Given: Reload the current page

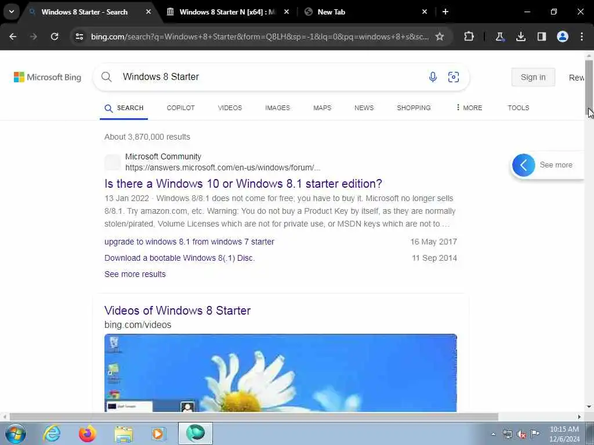Looking at the screenshot, I should point(55,37).
